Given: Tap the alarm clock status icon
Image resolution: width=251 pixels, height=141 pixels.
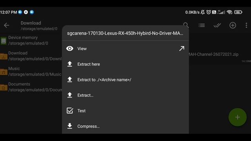Looking at the screenshot, I should click(209, 12).
